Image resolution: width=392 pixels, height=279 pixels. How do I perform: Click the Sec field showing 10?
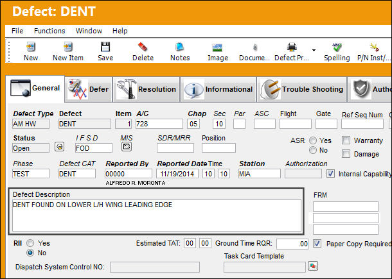219,124
